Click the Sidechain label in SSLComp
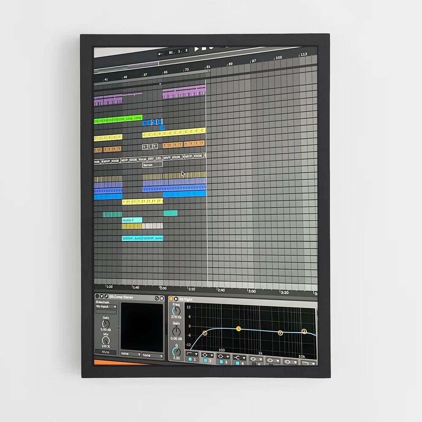Image resolution: width=422 pixels, height=422 pixels. click(x=102, y=302)
